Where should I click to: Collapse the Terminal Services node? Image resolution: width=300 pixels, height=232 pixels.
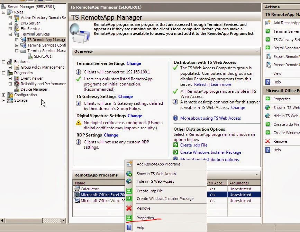point(10,34)
